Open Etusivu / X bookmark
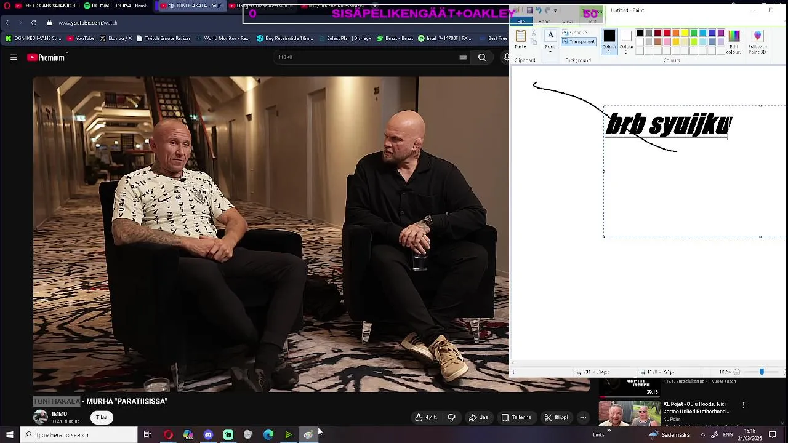 [116, 38]
